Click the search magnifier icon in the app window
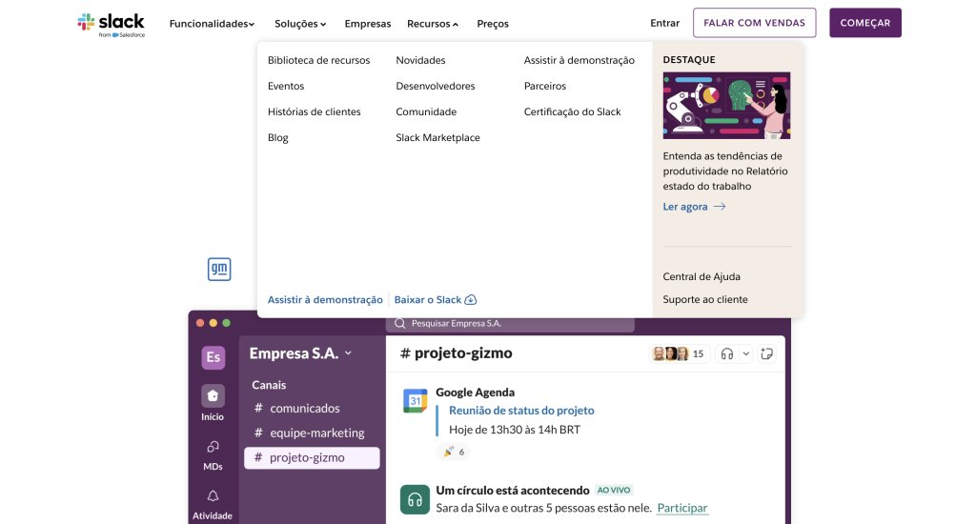The image size is (976, 524). [x=400, y=324]
